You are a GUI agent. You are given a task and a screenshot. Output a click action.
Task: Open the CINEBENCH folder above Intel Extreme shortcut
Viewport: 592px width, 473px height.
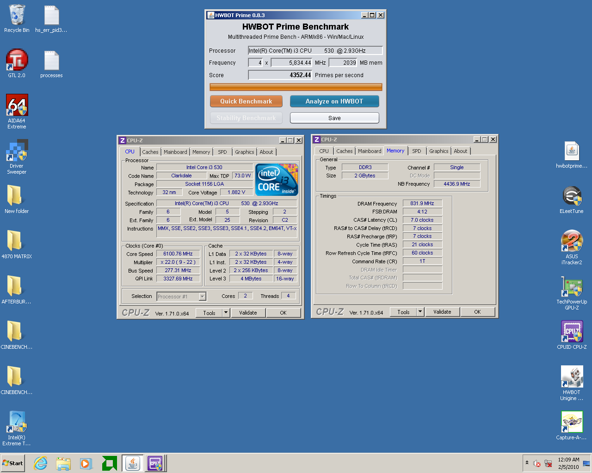tap(17, 380)
